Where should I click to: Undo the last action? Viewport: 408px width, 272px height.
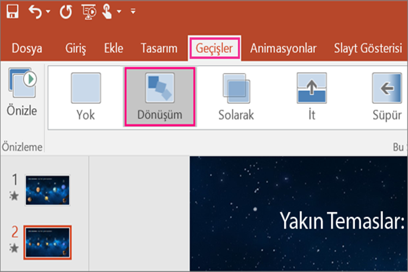coord(35,12)
